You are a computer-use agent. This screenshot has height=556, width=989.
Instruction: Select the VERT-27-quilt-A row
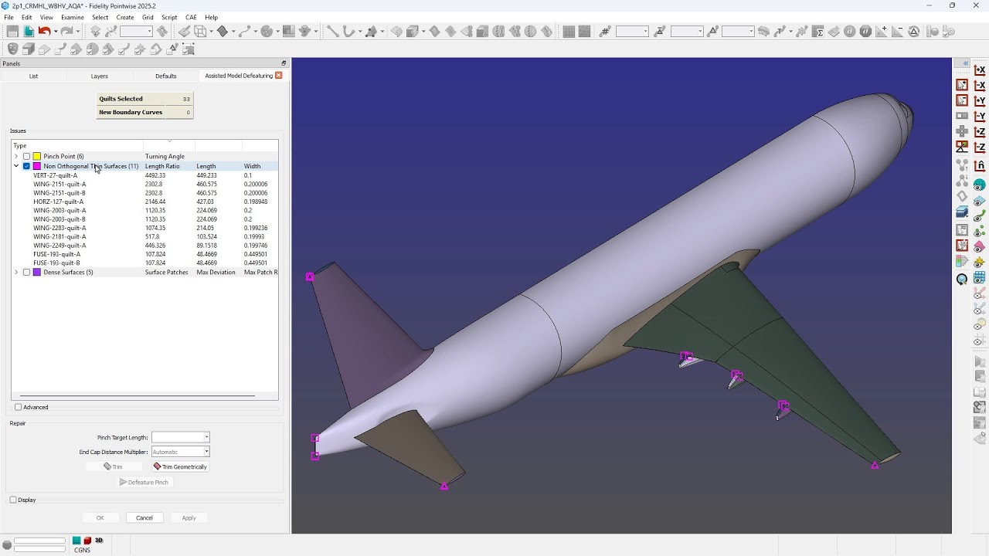[x=144, y=175]
